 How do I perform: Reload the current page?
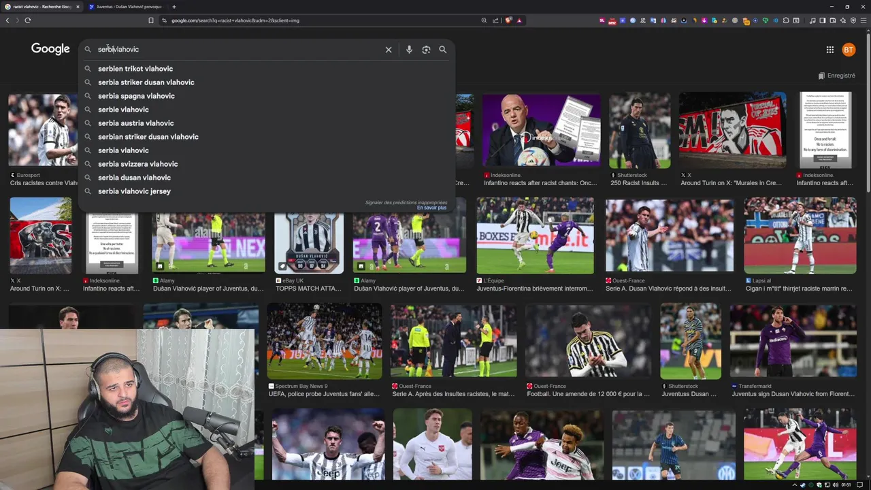point(27,20)
